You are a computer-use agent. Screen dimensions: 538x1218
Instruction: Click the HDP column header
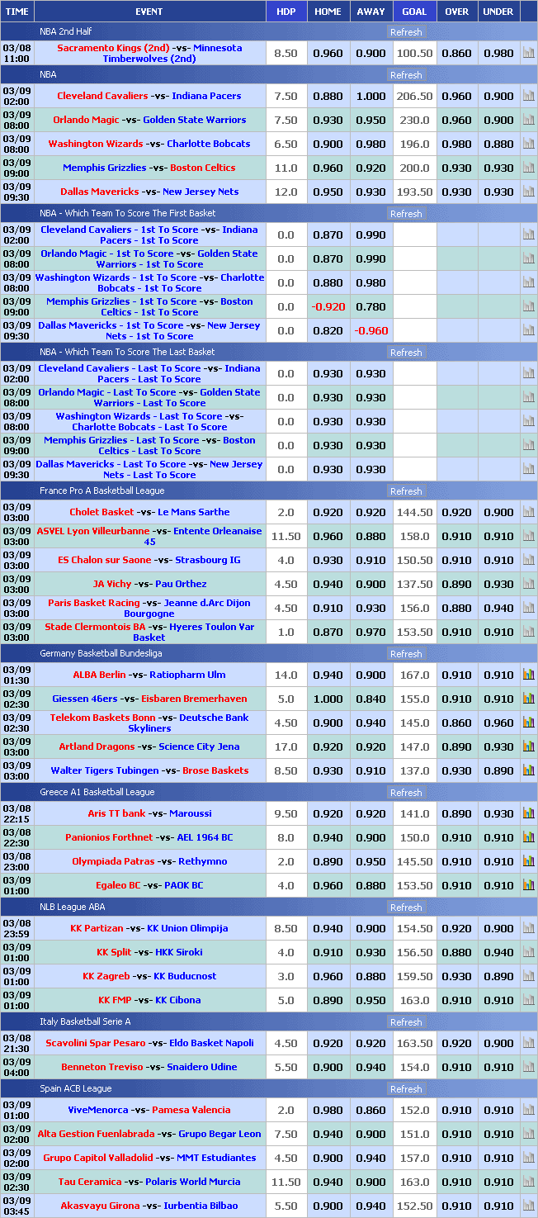[286, 12]
